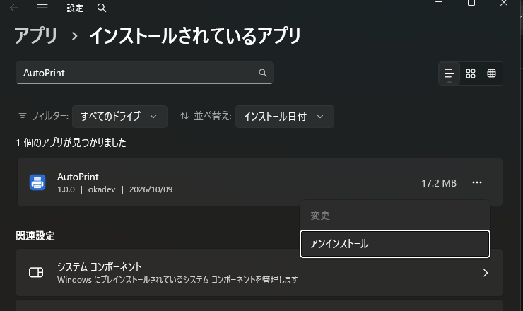Image resolution: width=523 pixels, height=311 pixels.
Task: Click the 関連設定 heading
Action: pos(35,236)
